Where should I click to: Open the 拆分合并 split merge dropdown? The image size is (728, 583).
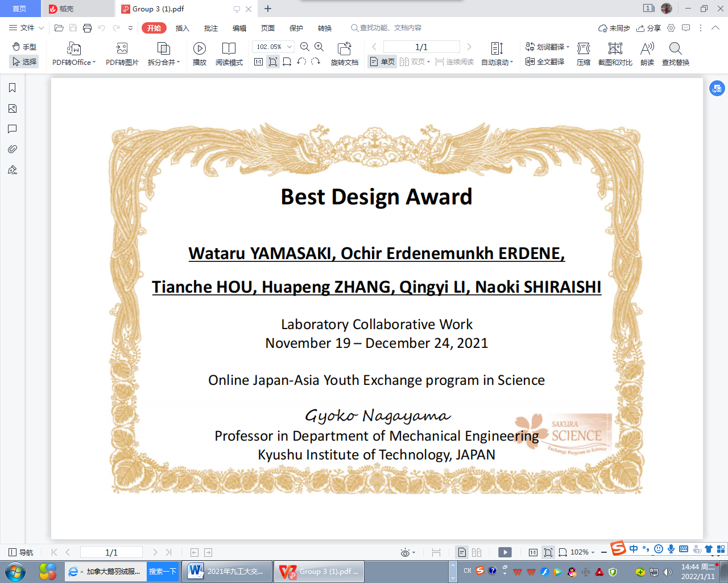(x=164, y=62)
